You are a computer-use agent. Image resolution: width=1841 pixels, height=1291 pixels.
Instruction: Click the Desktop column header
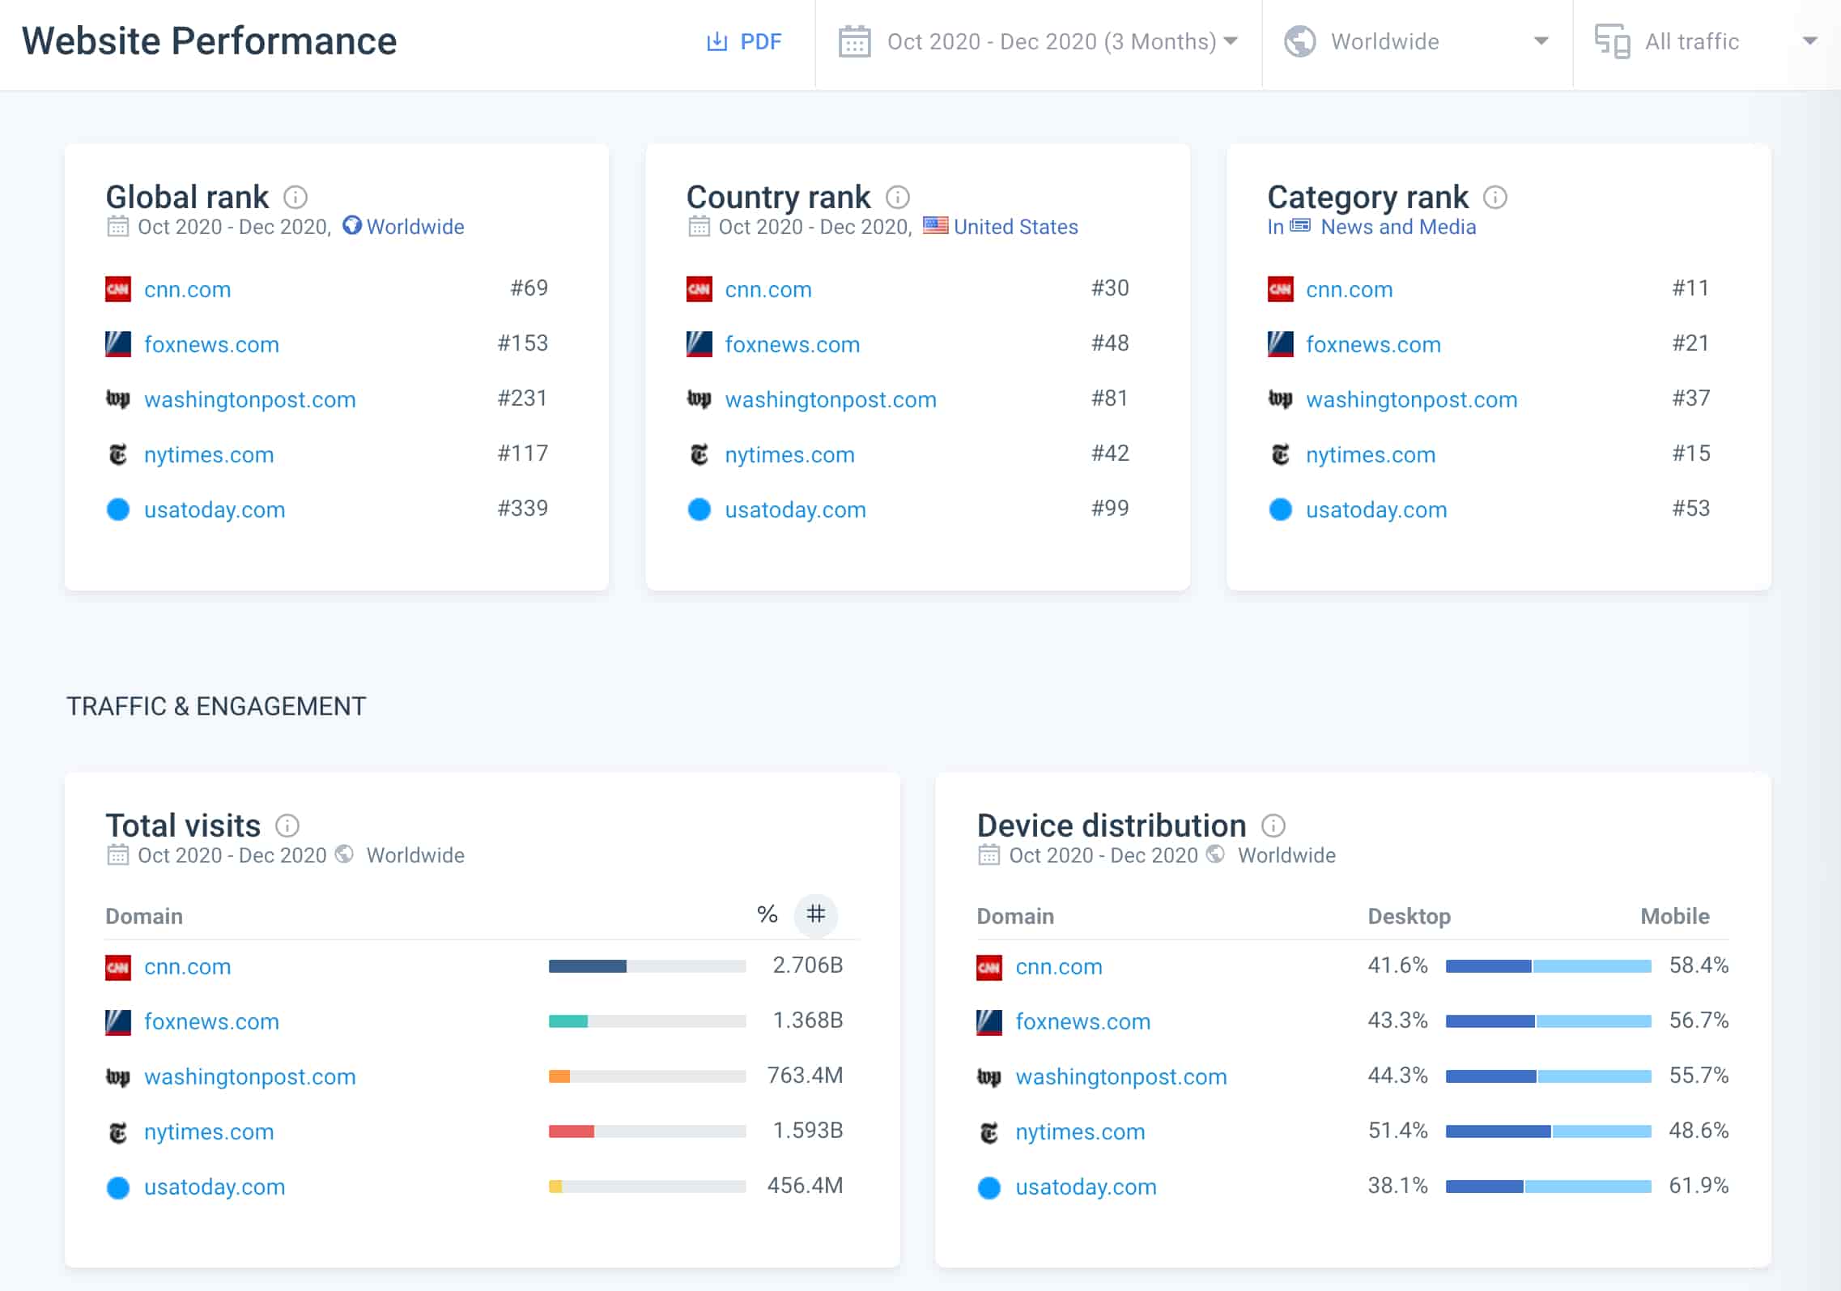(x=1409, y=916)
